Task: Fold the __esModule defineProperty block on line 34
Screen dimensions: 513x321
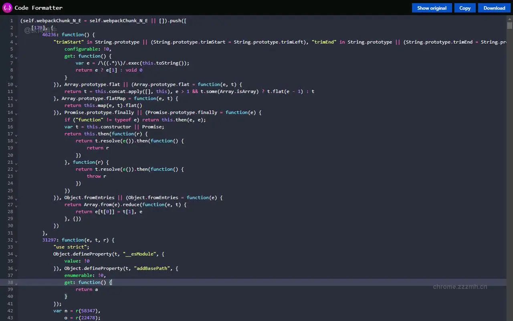Action: point(16,256)
